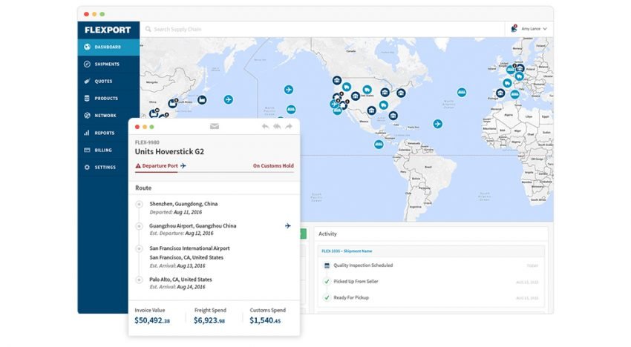Click the Dashboard globe icon in sidebar

[x=87, y=47]
